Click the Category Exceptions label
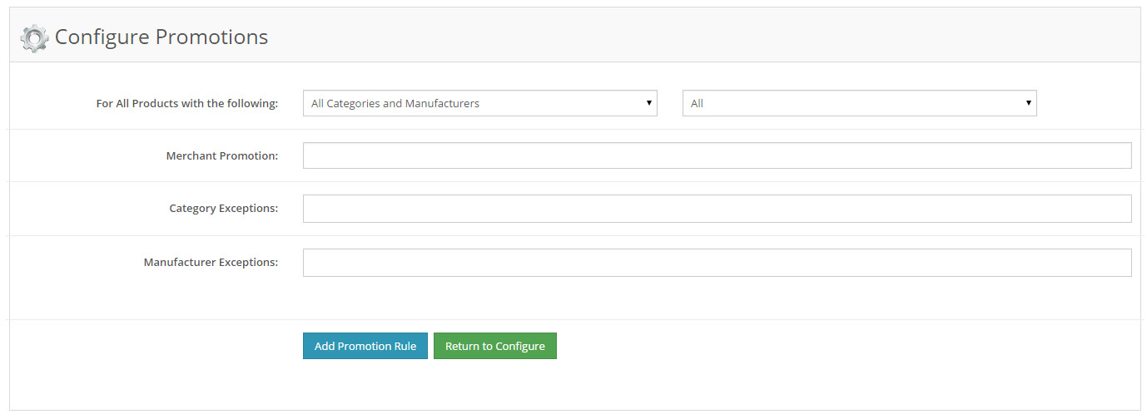This screenshot has width=1147, height=414. tap(224, 209)
